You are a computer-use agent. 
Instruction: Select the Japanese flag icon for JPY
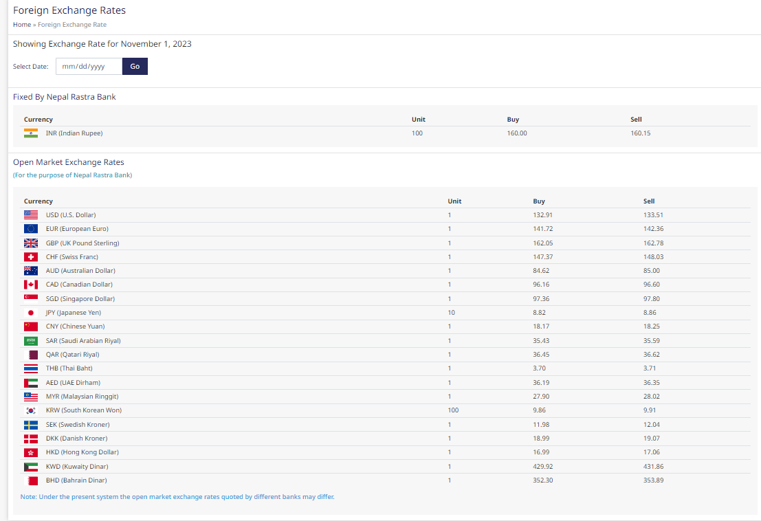(31, 313)
